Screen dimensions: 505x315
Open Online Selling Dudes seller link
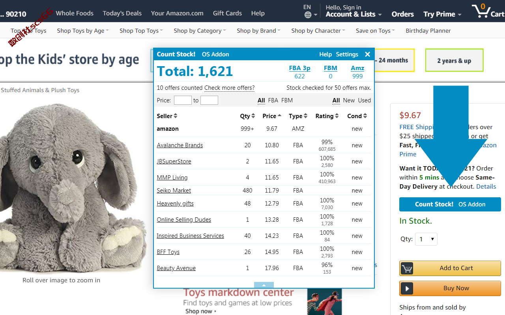click(184, 220)
